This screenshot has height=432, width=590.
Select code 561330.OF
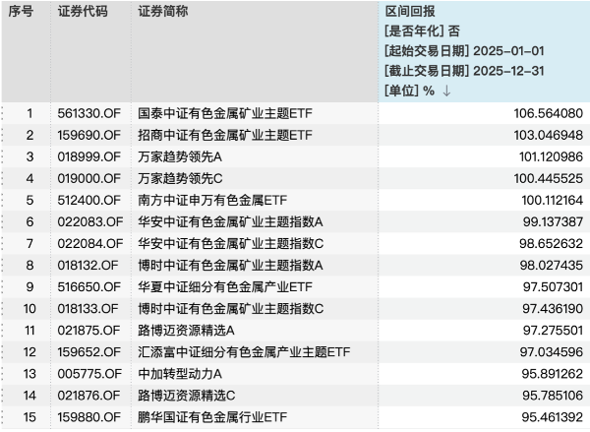pyautogui.click(x=89, y=113)
